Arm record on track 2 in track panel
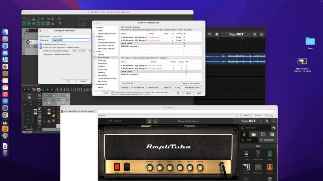323x181 pixels. [x=28, y=42]
